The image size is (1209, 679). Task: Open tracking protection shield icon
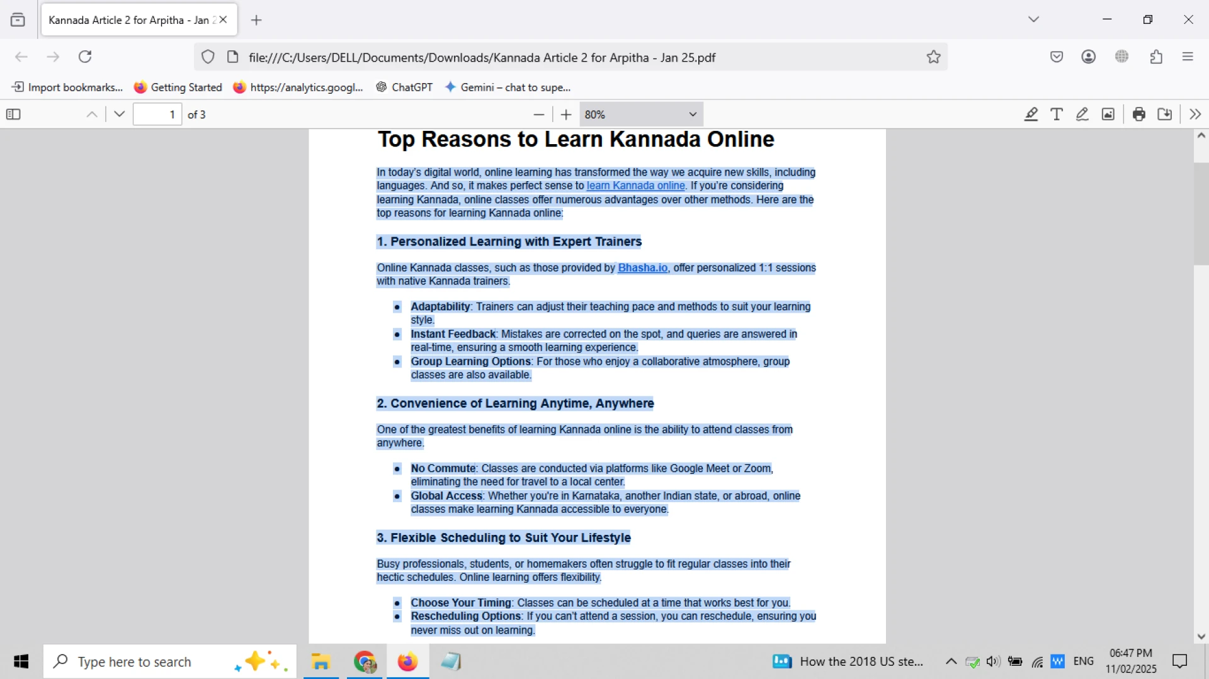(208, 57)
